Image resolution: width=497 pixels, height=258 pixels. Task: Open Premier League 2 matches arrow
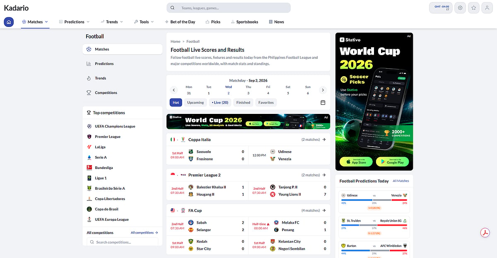point(324,175)
